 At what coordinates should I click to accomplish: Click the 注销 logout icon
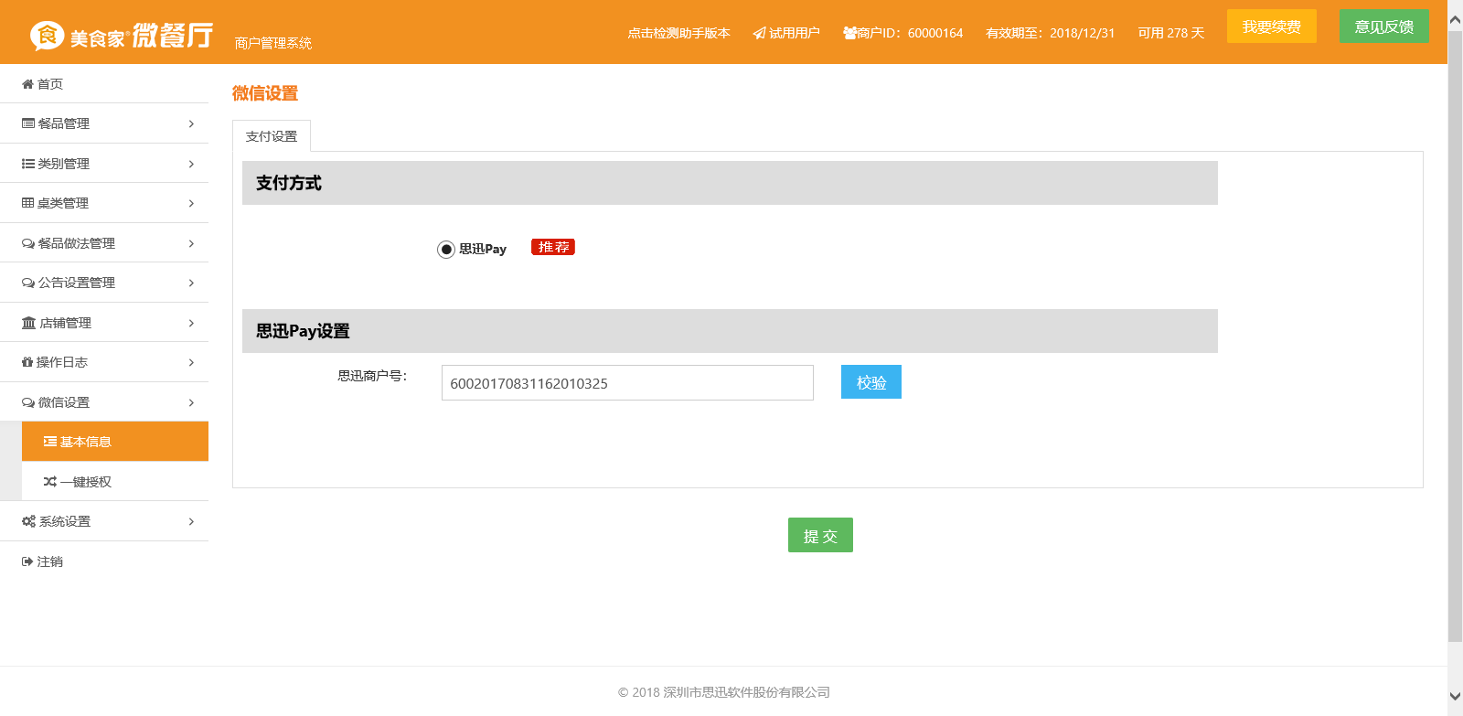[x=27, y=561]
